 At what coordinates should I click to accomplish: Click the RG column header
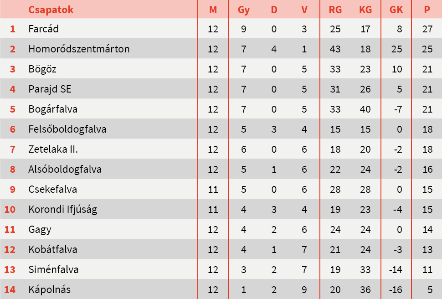(x=335, y=10)
